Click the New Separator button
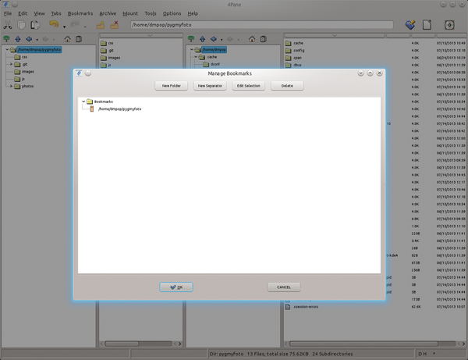Screen dimensions: 468x360 click(211, 85)
